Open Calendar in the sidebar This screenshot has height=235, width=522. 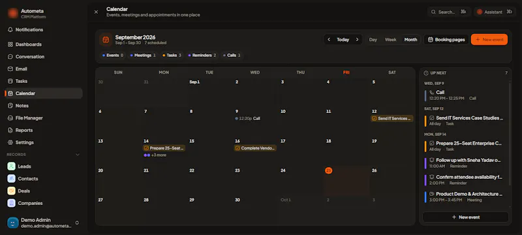[44, 93]
